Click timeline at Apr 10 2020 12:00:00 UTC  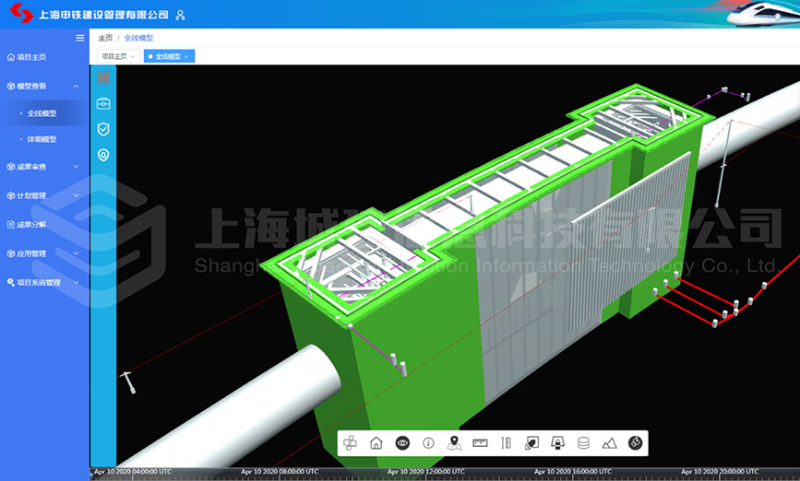coord(426,472)
